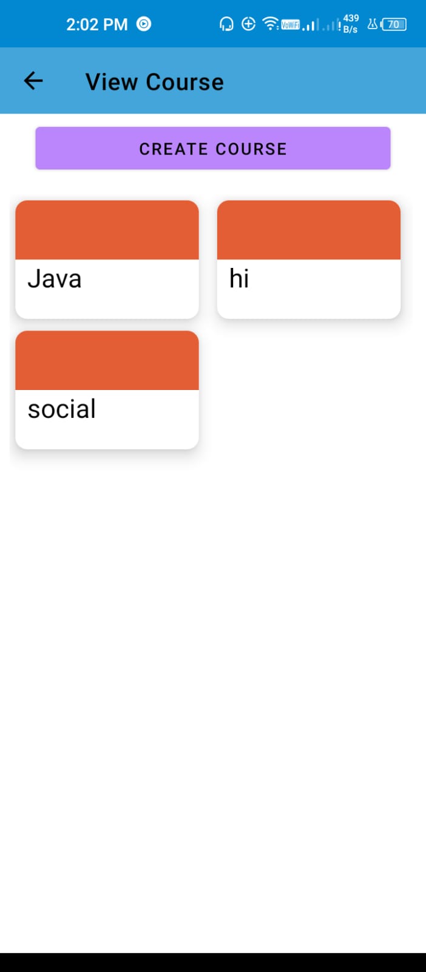Tap the battery indicator in status bar
Viewport: 426px width, 972px height.
pos(394,24)
